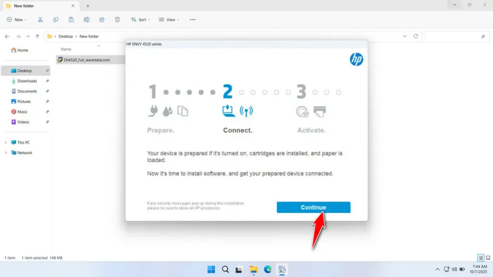Open the New dropdown menu
This screenshot has height=277, width=493.
pyautogui.click(x=17, y=20)
